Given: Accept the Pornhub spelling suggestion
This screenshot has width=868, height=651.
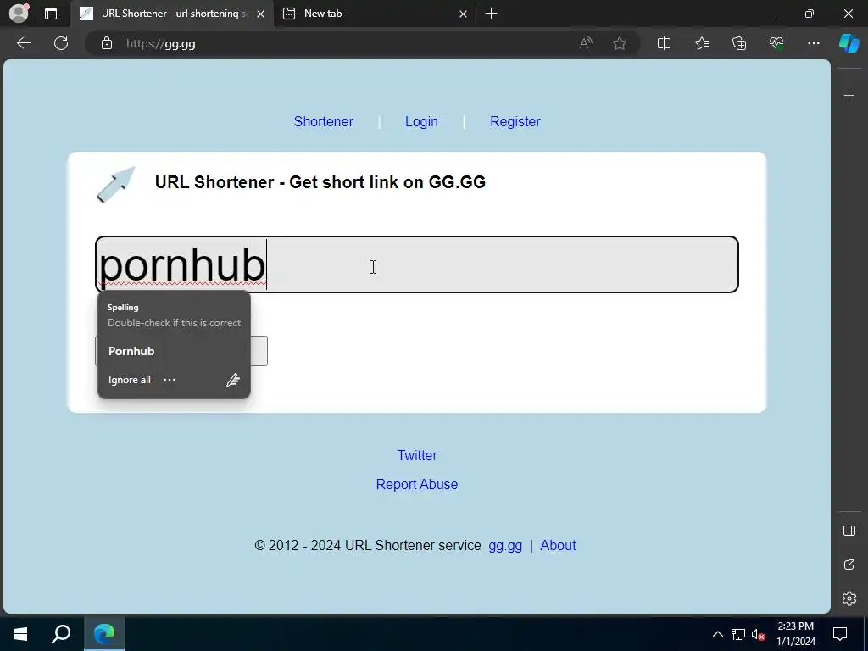Looking at the screenshot, I should [131, 351].
